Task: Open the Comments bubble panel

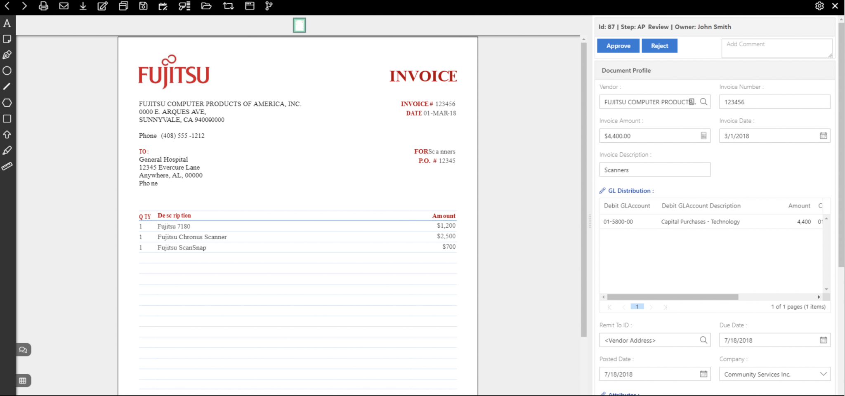Action: [x=23, y=349]
